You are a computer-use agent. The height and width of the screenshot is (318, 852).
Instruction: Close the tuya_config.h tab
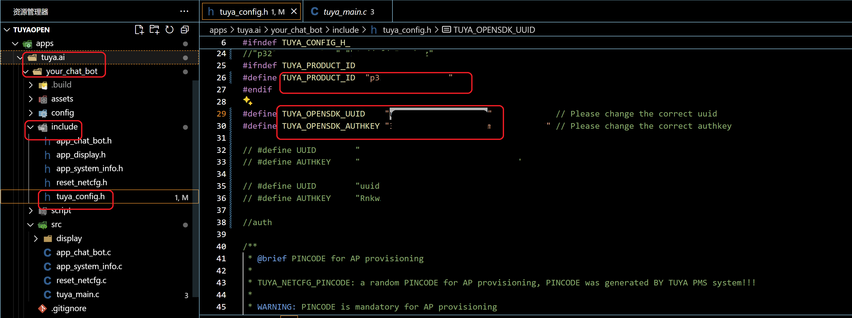click(294, 12)
